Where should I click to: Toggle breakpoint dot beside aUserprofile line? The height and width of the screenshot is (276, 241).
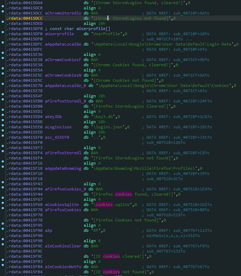click(x=3, y=32)
